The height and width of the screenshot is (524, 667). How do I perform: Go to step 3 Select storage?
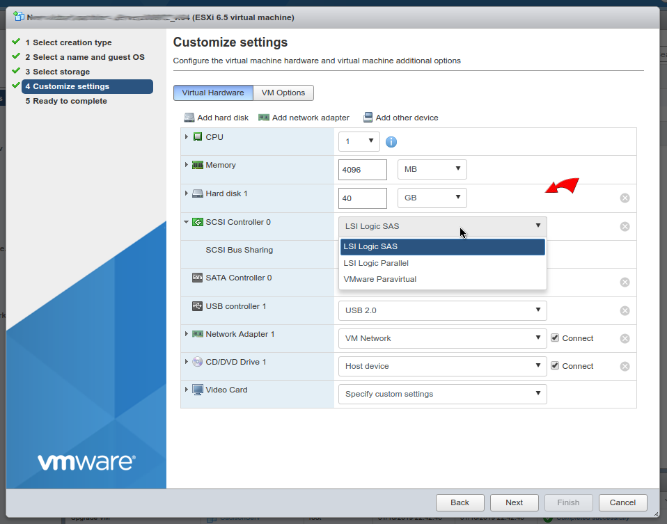coord(57,72)
